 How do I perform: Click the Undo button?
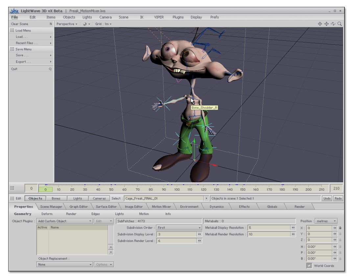click(327, 198)
